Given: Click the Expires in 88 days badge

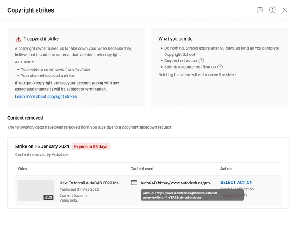Looking at the screenshot, I should click(x=91, y=147).
